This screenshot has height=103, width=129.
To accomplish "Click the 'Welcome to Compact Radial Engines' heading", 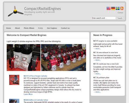I will (x=26, y=35).
